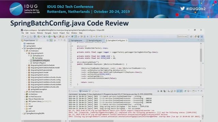Click the New file toolbar icon
The image size is (218, 122).
coord(23,37)
